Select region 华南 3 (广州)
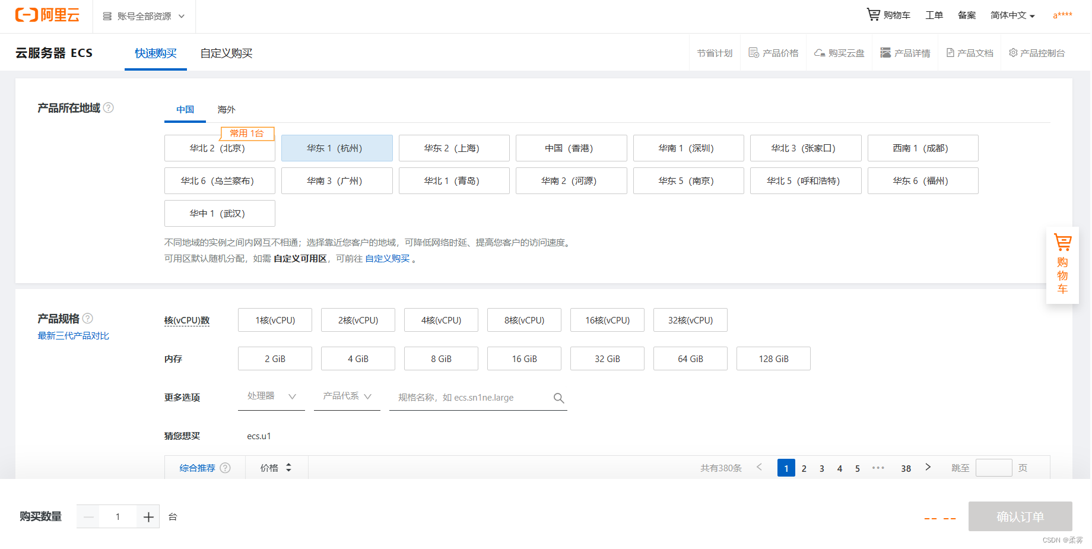 (337, 181)
